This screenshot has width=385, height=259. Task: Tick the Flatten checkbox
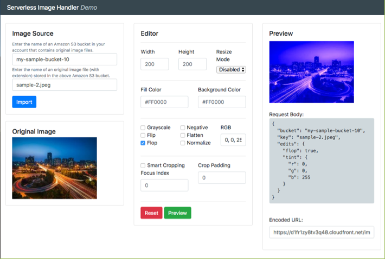coord(183,135)
